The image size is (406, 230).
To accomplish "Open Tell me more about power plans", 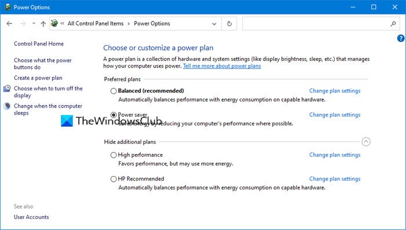I will point(222,66).
